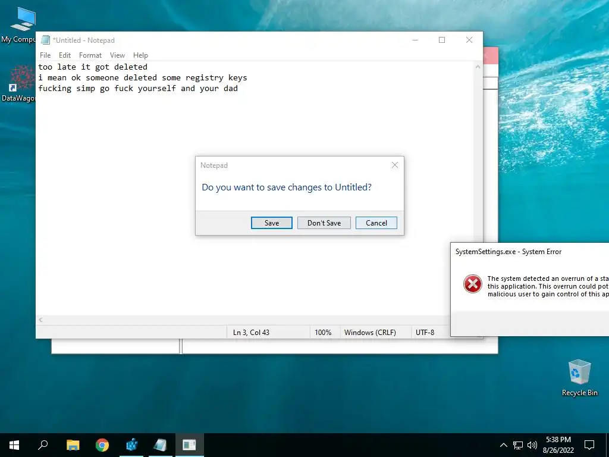609x457 pixels.
Task: Open the Windows Start menu
Action: coord(14,445)
